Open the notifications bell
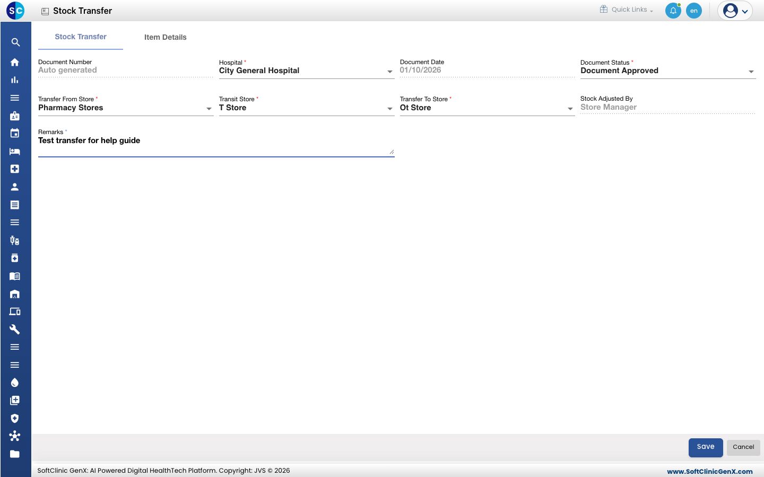 pos(673,11)
